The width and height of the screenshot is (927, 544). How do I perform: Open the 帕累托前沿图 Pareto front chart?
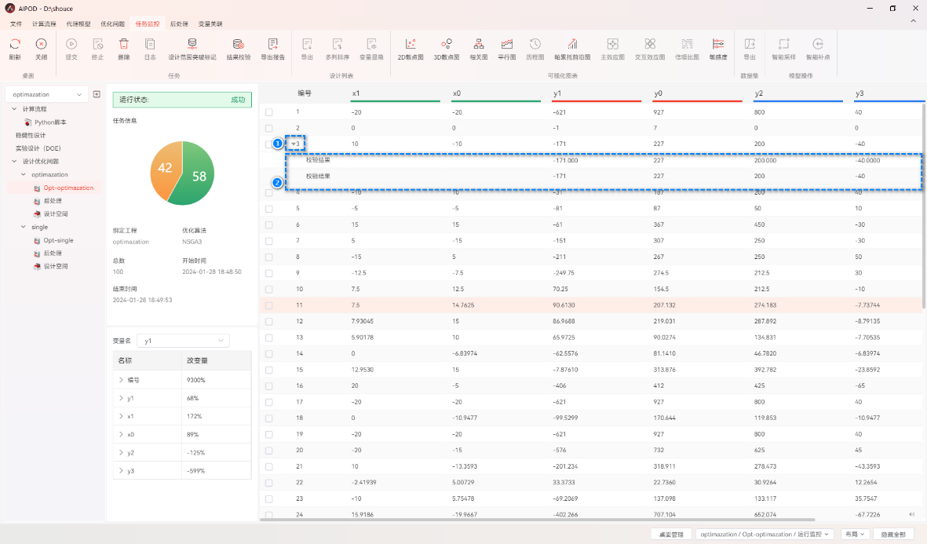572,45
